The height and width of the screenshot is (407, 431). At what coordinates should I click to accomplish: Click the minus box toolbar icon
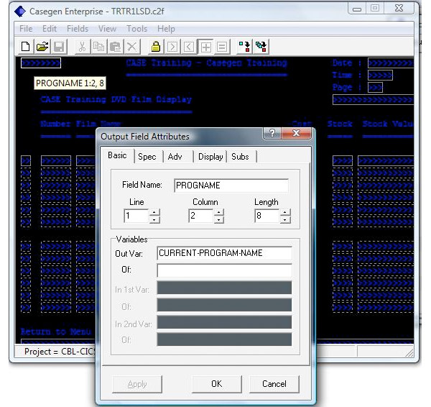point(223,47)
